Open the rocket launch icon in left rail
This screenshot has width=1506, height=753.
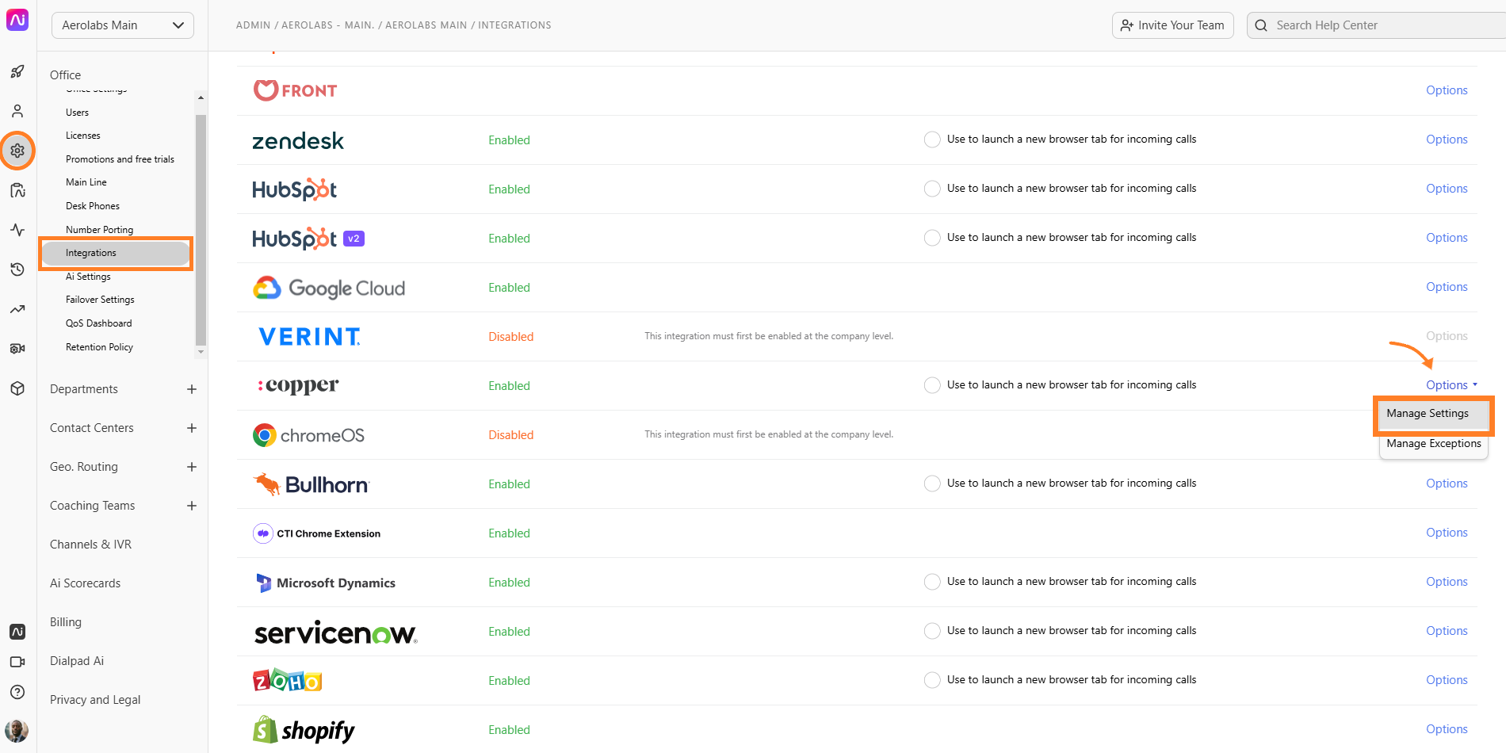pyautogui.click(x=17, y=71)
